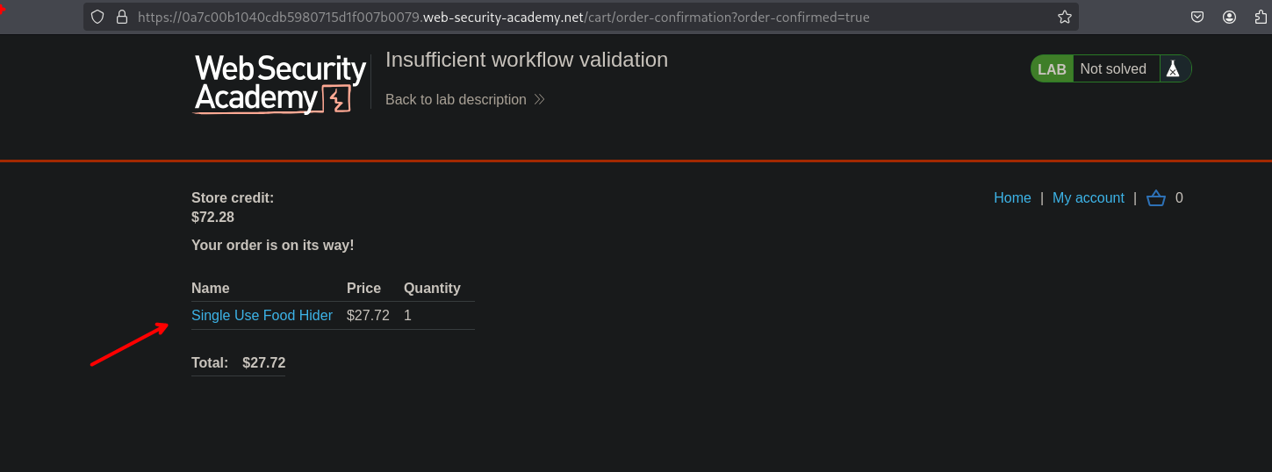Click the cart item count number

1179,198
